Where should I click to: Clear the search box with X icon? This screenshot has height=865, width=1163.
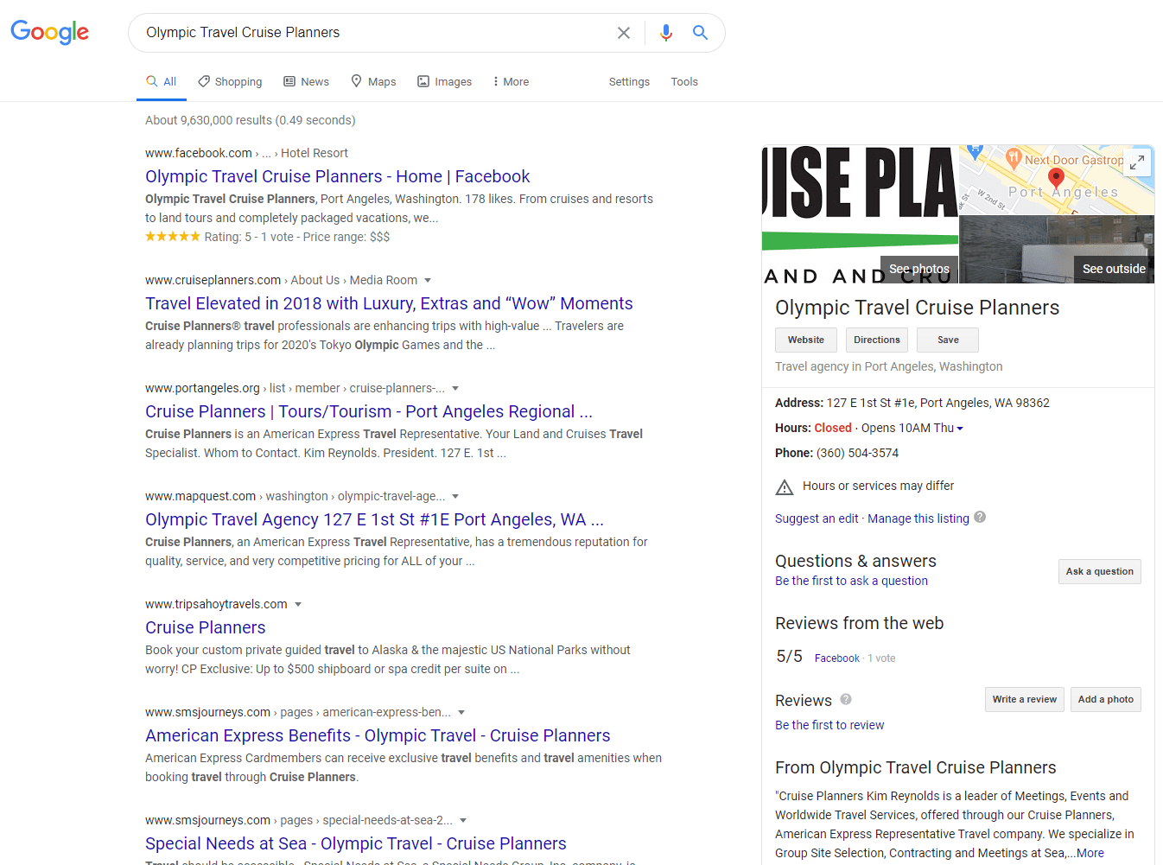click(x=624, y=33)
